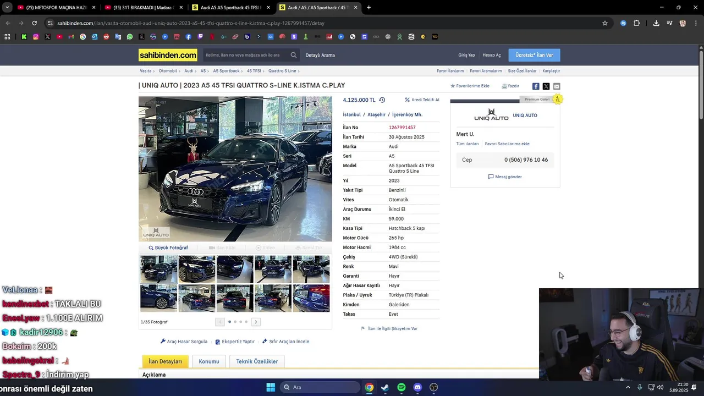The width and height of the screenshot is (704, 396).
Task: Open WhatsApp bookmark icon
Action: pos(130,37)
